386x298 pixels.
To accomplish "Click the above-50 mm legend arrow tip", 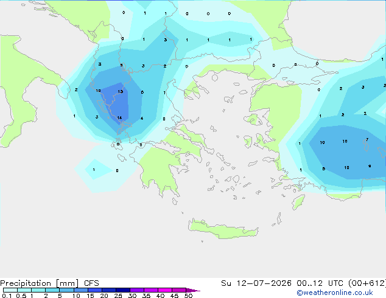I will pyautogui.click(x=193, y=290).
